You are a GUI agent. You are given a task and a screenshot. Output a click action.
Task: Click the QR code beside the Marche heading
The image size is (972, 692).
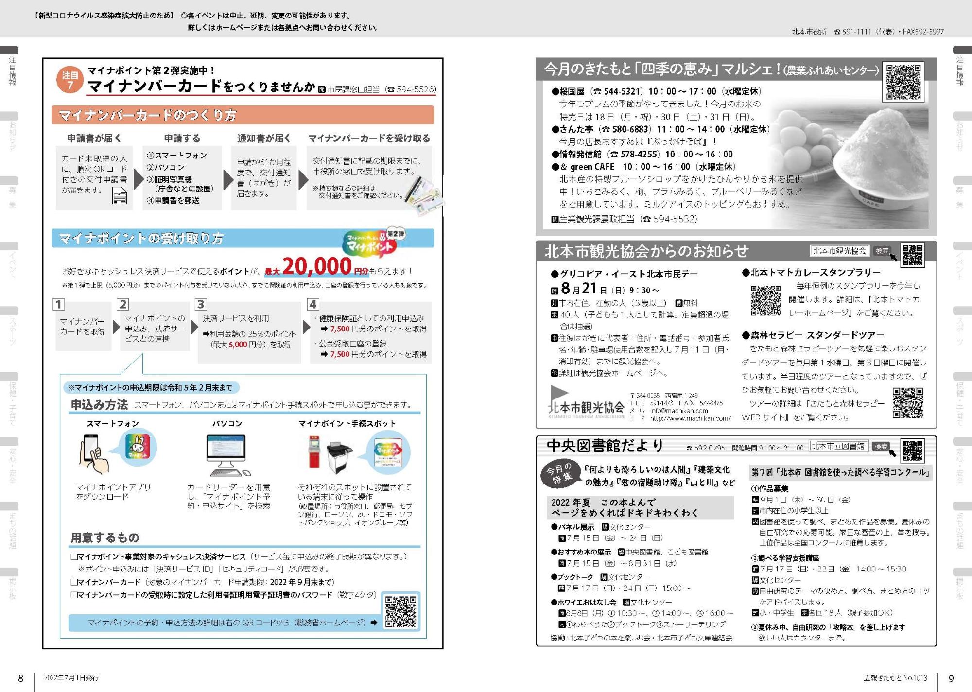tap(903, 82)
